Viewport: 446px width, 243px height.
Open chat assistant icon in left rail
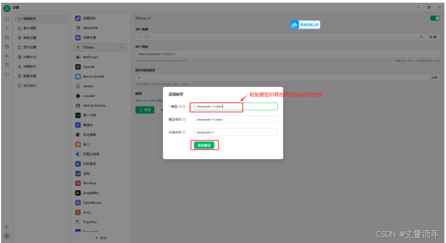[7, 19]
